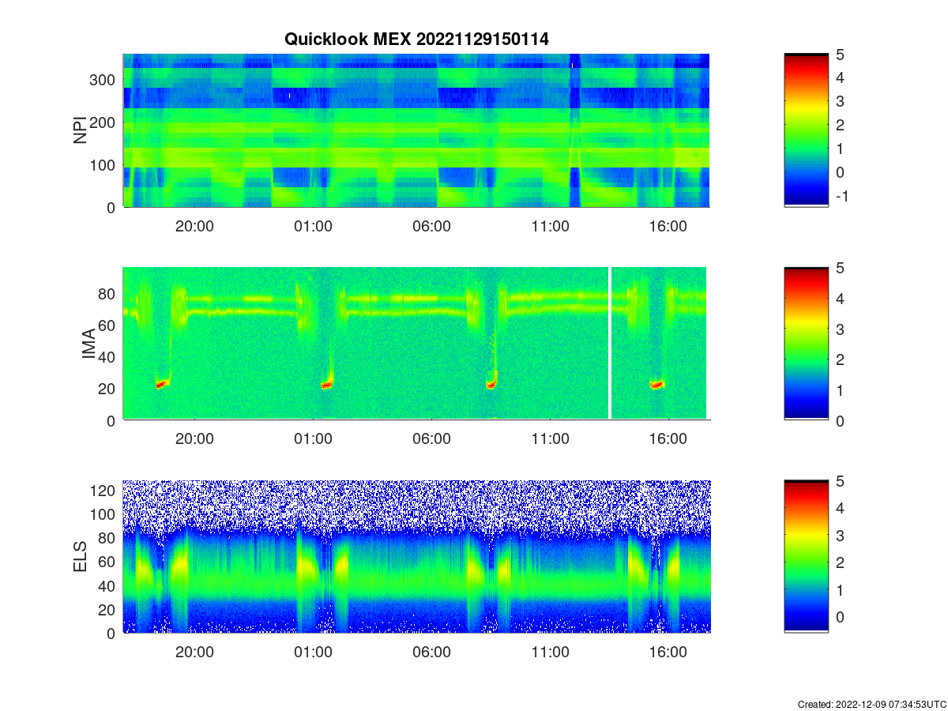Click the 120 tick label on the ELS axis

coord(105,491)
